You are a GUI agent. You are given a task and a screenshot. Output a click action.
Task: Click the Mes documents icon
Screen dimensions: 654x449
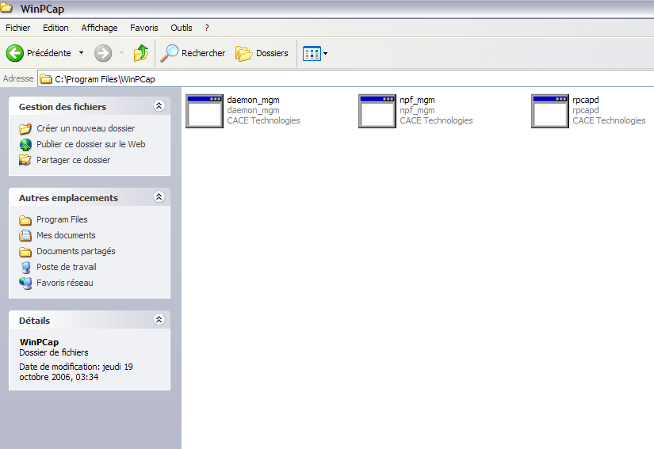25,236
